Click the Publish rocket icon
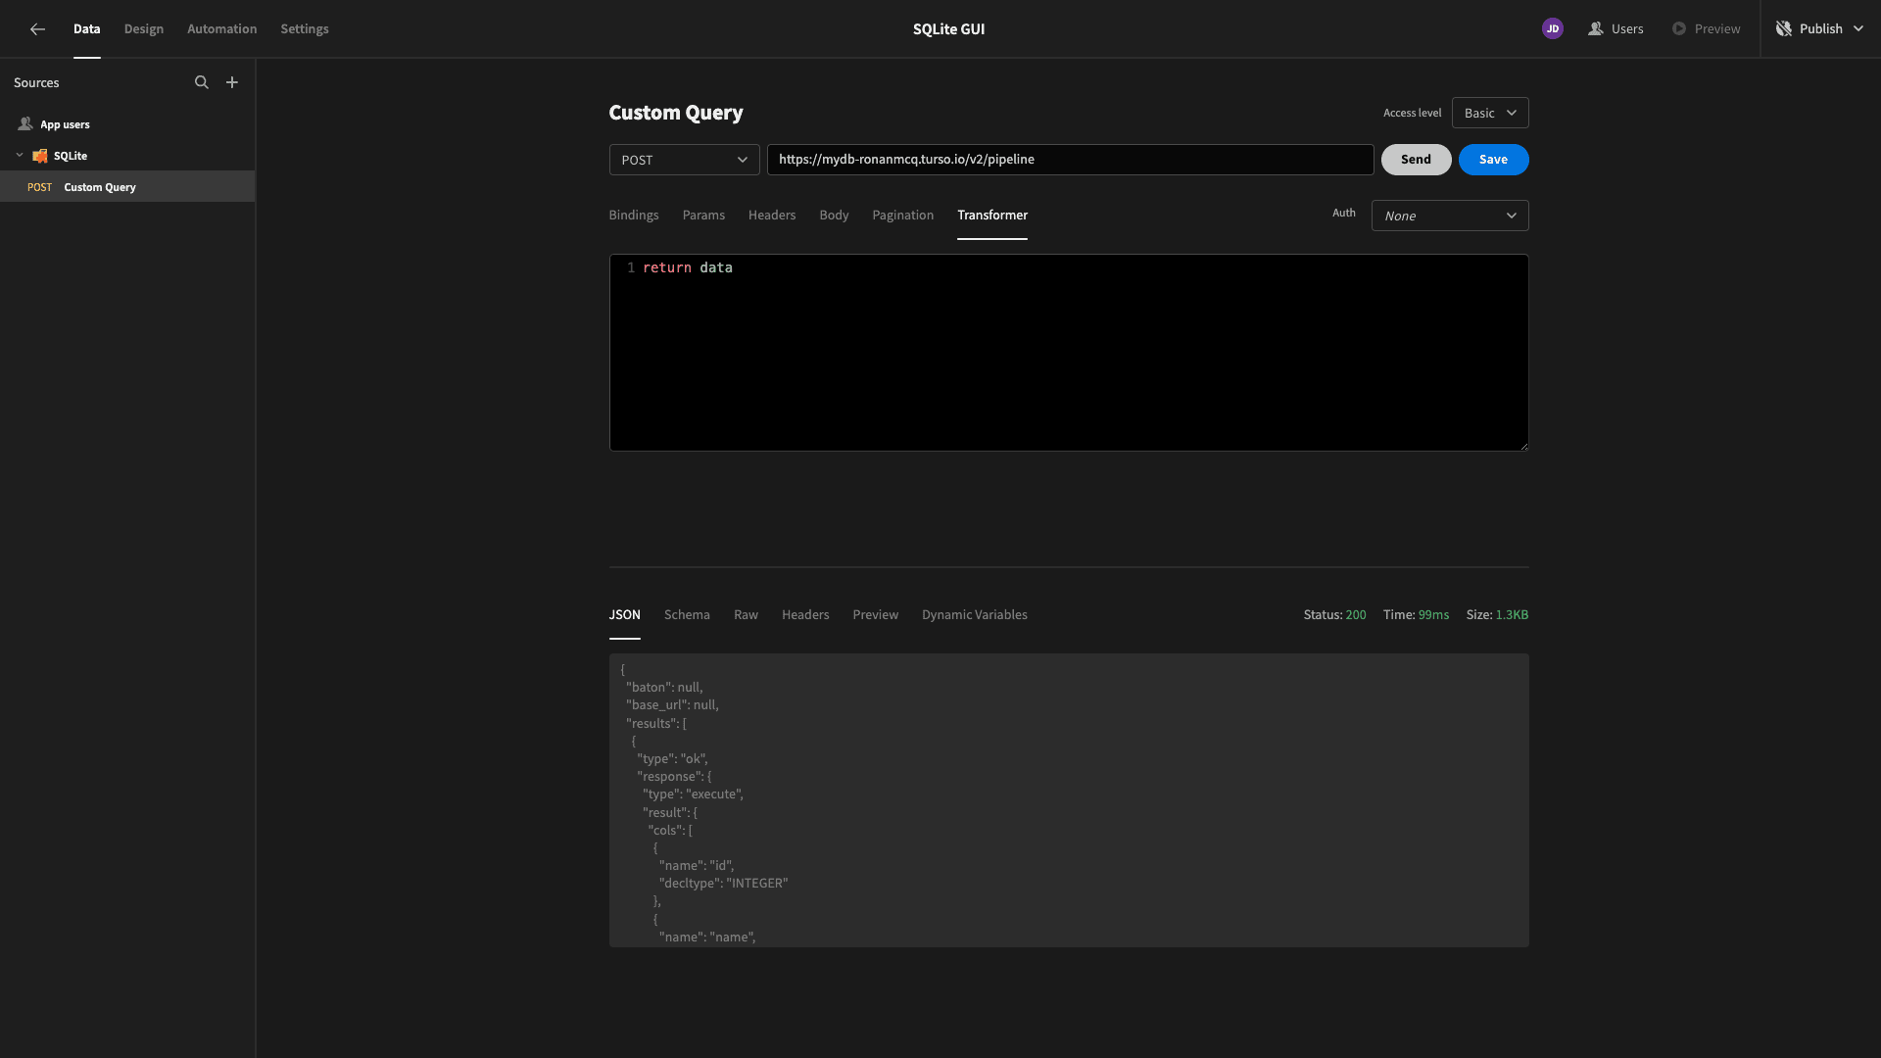The width and height of the screenshot is (1881, 1058). point(1784,29)
